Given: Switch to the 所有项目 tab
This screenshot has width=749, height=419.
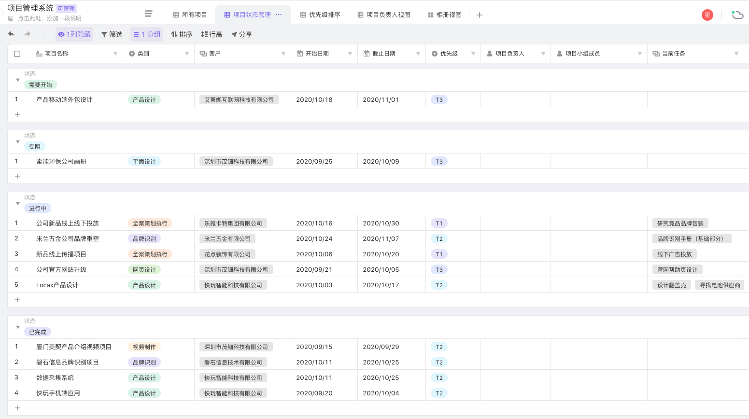Looking at the screenshot, I should point(189,15).
